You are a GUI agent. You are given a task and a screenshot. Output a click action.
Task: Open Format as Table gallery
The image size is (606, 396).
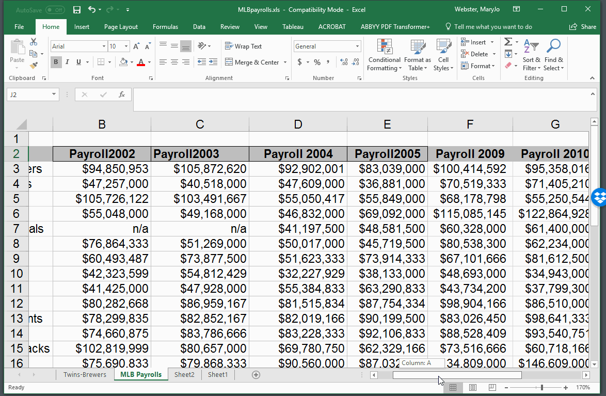[x=418, y=55]
